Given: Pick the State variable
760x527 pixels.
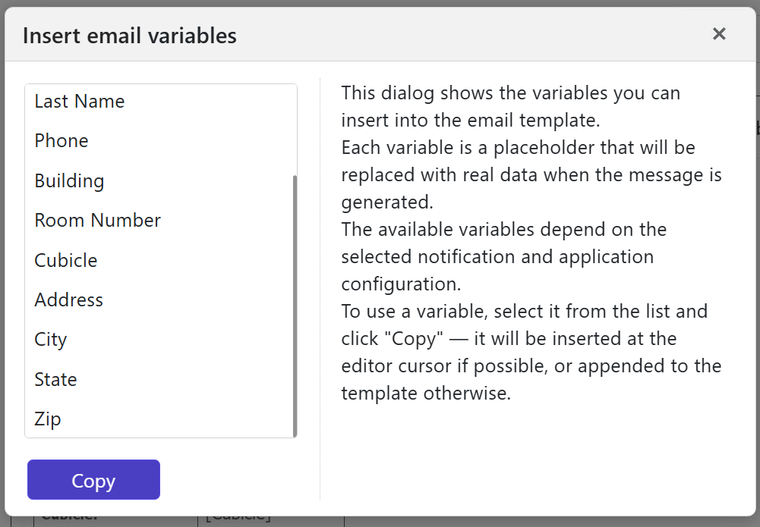Looking at the screenshot, I should pos(55,380).
